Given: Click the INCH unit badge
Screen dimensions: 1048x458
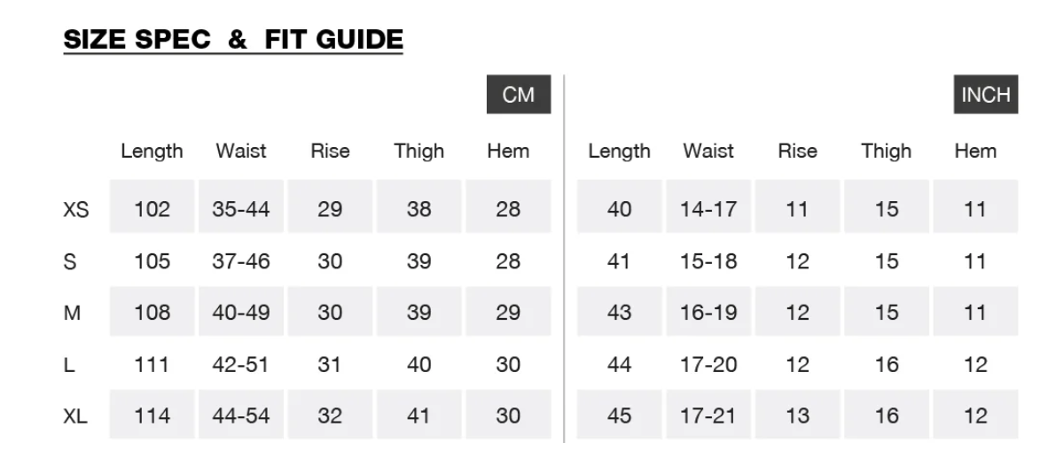Looking at the screenshot, I should (985, 94).
